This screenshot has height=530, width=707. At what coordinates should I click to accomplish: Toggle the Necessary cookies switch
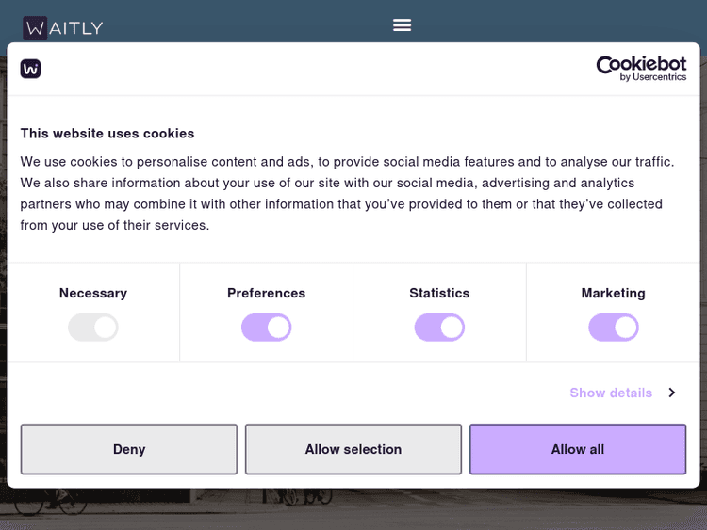tap(93, 328)
